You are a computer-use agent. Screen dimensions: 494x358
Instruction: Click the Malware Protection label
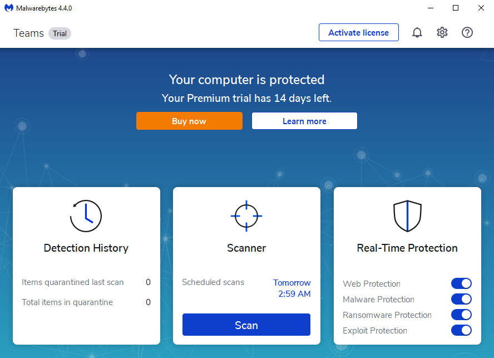pyautogui.click(x=378, y=300)
